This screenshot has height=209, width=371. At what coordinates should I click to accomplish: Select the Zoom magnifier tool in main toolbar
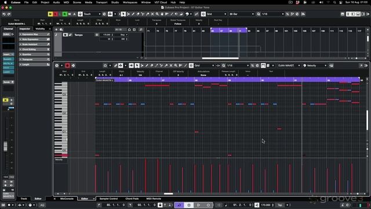[x=157, y=14]
